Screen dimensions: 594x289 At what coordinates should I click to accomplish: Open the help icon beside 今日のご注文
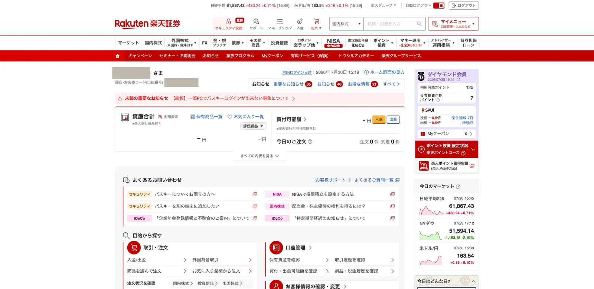click(x=310, y=142)
